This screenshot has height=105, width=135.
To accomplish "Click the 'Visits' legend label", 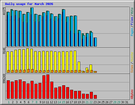I will (132, 57).
